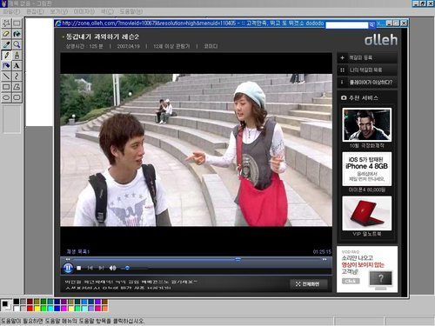Select the bright green palette swatch

tap(43, 309)
